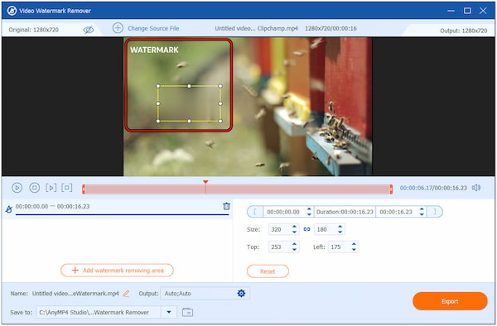Decrease the Size width value 320
Screen dimensions: 497x326
click(294, 232)
